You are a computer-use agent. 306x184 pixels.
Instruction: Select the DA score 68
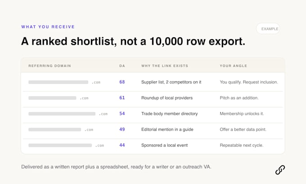(x=122, y=82)
